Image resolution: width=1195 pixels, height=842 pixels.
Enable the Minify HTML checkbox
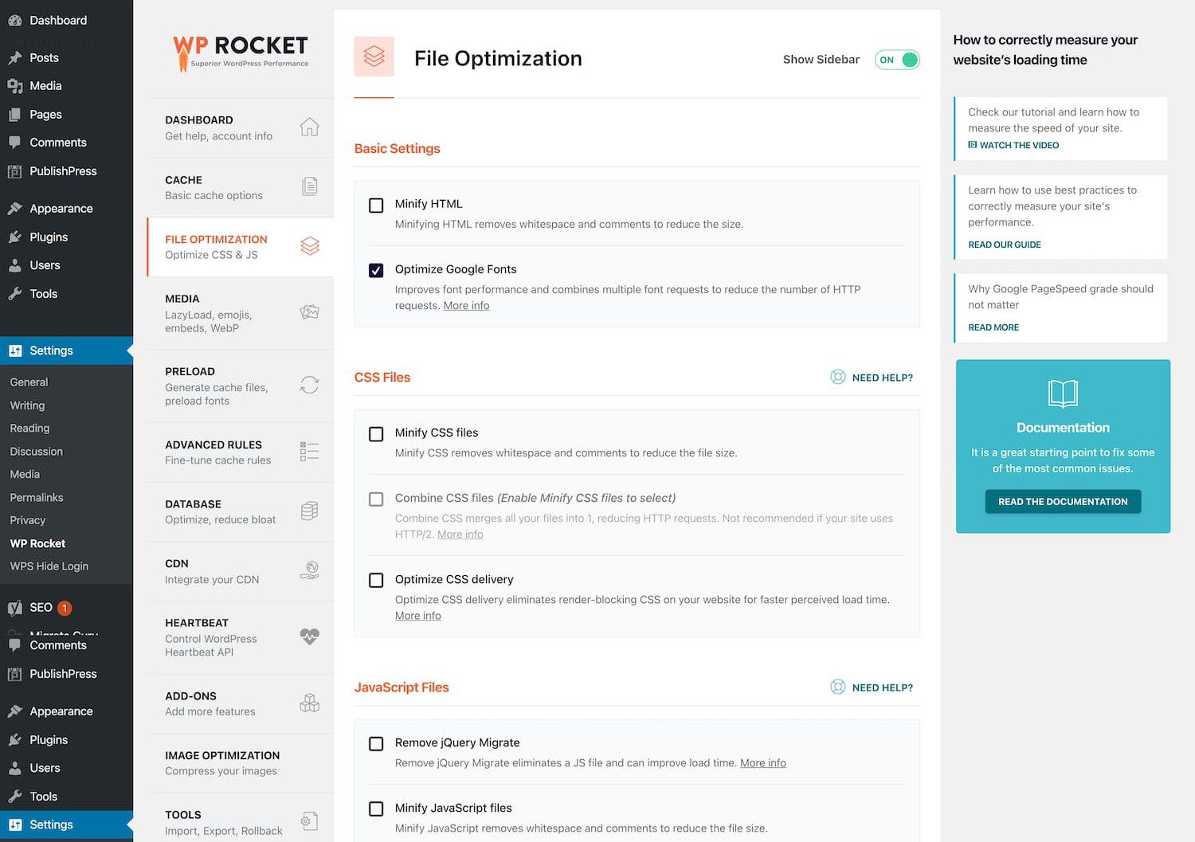[x=375, y=205]
